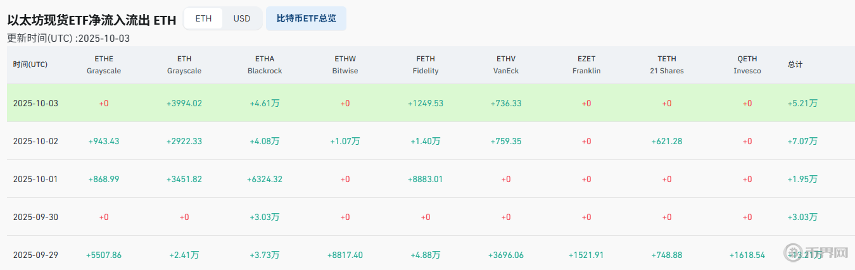This screenshot has height=270, width=855.
Task: Click the QETH Invesco column header
Action: pyautogui.click(x=747, y=64)
